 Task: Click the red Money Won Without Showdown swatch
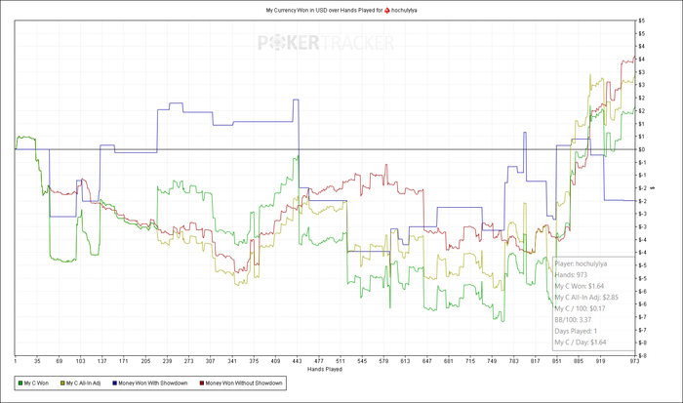202,383
